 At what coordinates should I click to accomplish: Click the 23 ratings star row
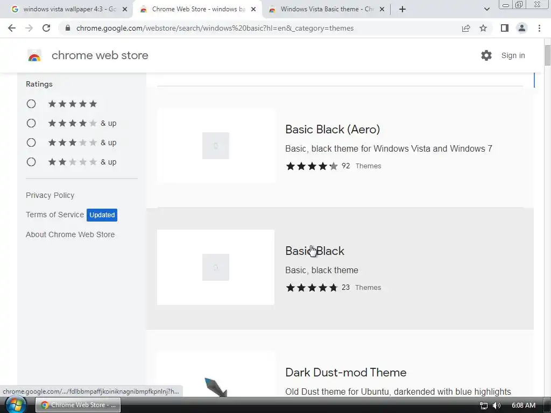[312, 288]
